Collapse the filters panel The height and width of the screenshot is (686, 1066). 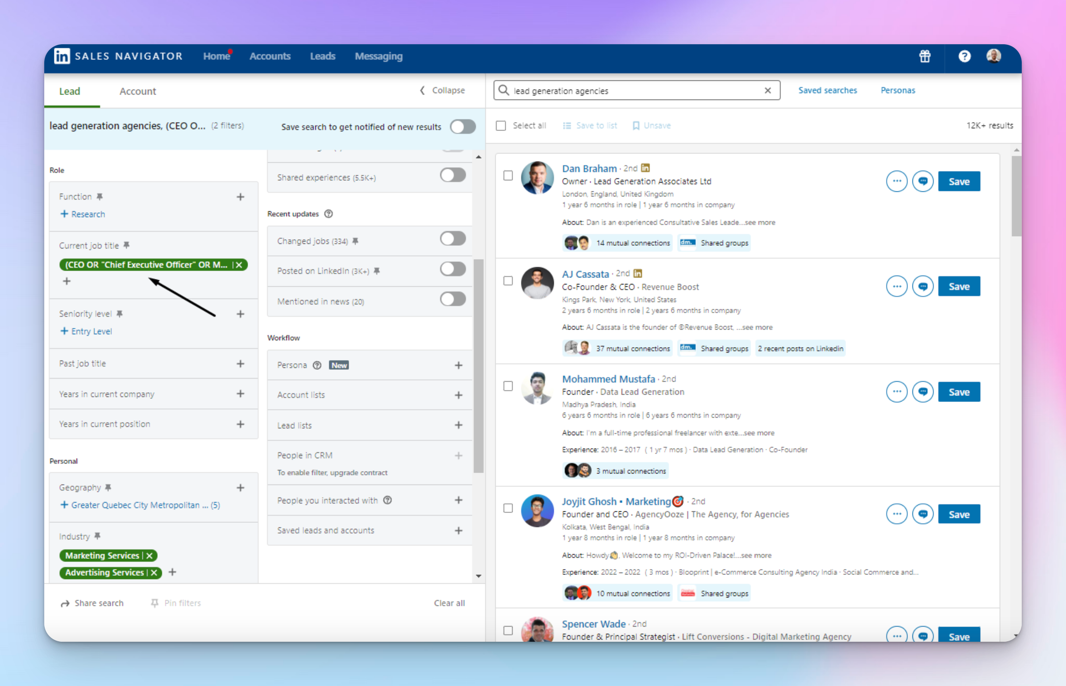(x=442, y=90)
